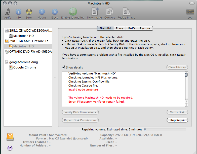Toggle the Show details checkbox
This screenshot has height=154, width=197.
tap(63, 67)
